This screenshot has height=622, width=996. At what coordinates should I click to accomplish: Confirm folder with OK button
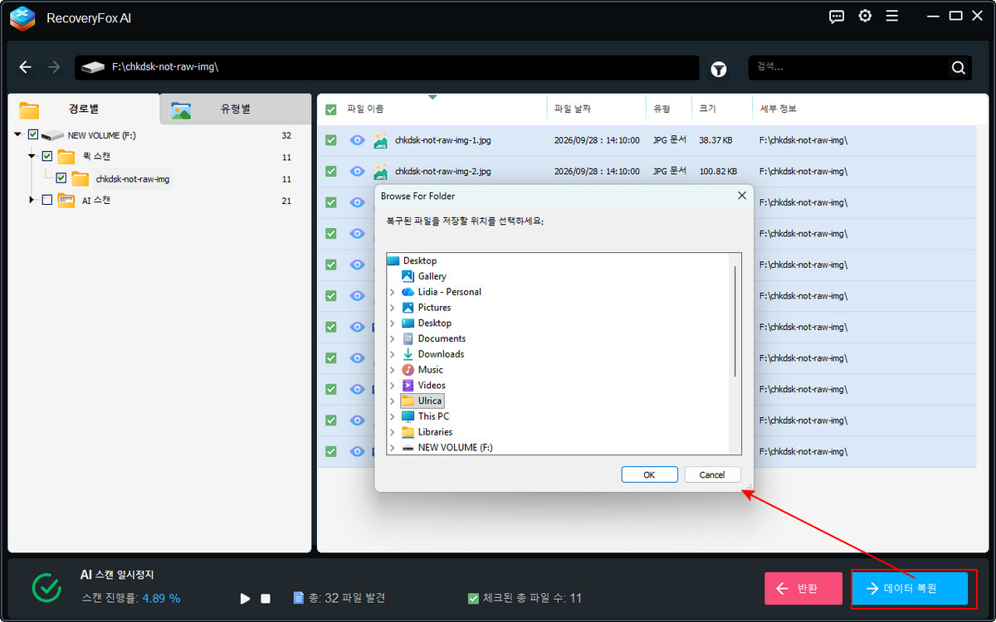(649, 474)
